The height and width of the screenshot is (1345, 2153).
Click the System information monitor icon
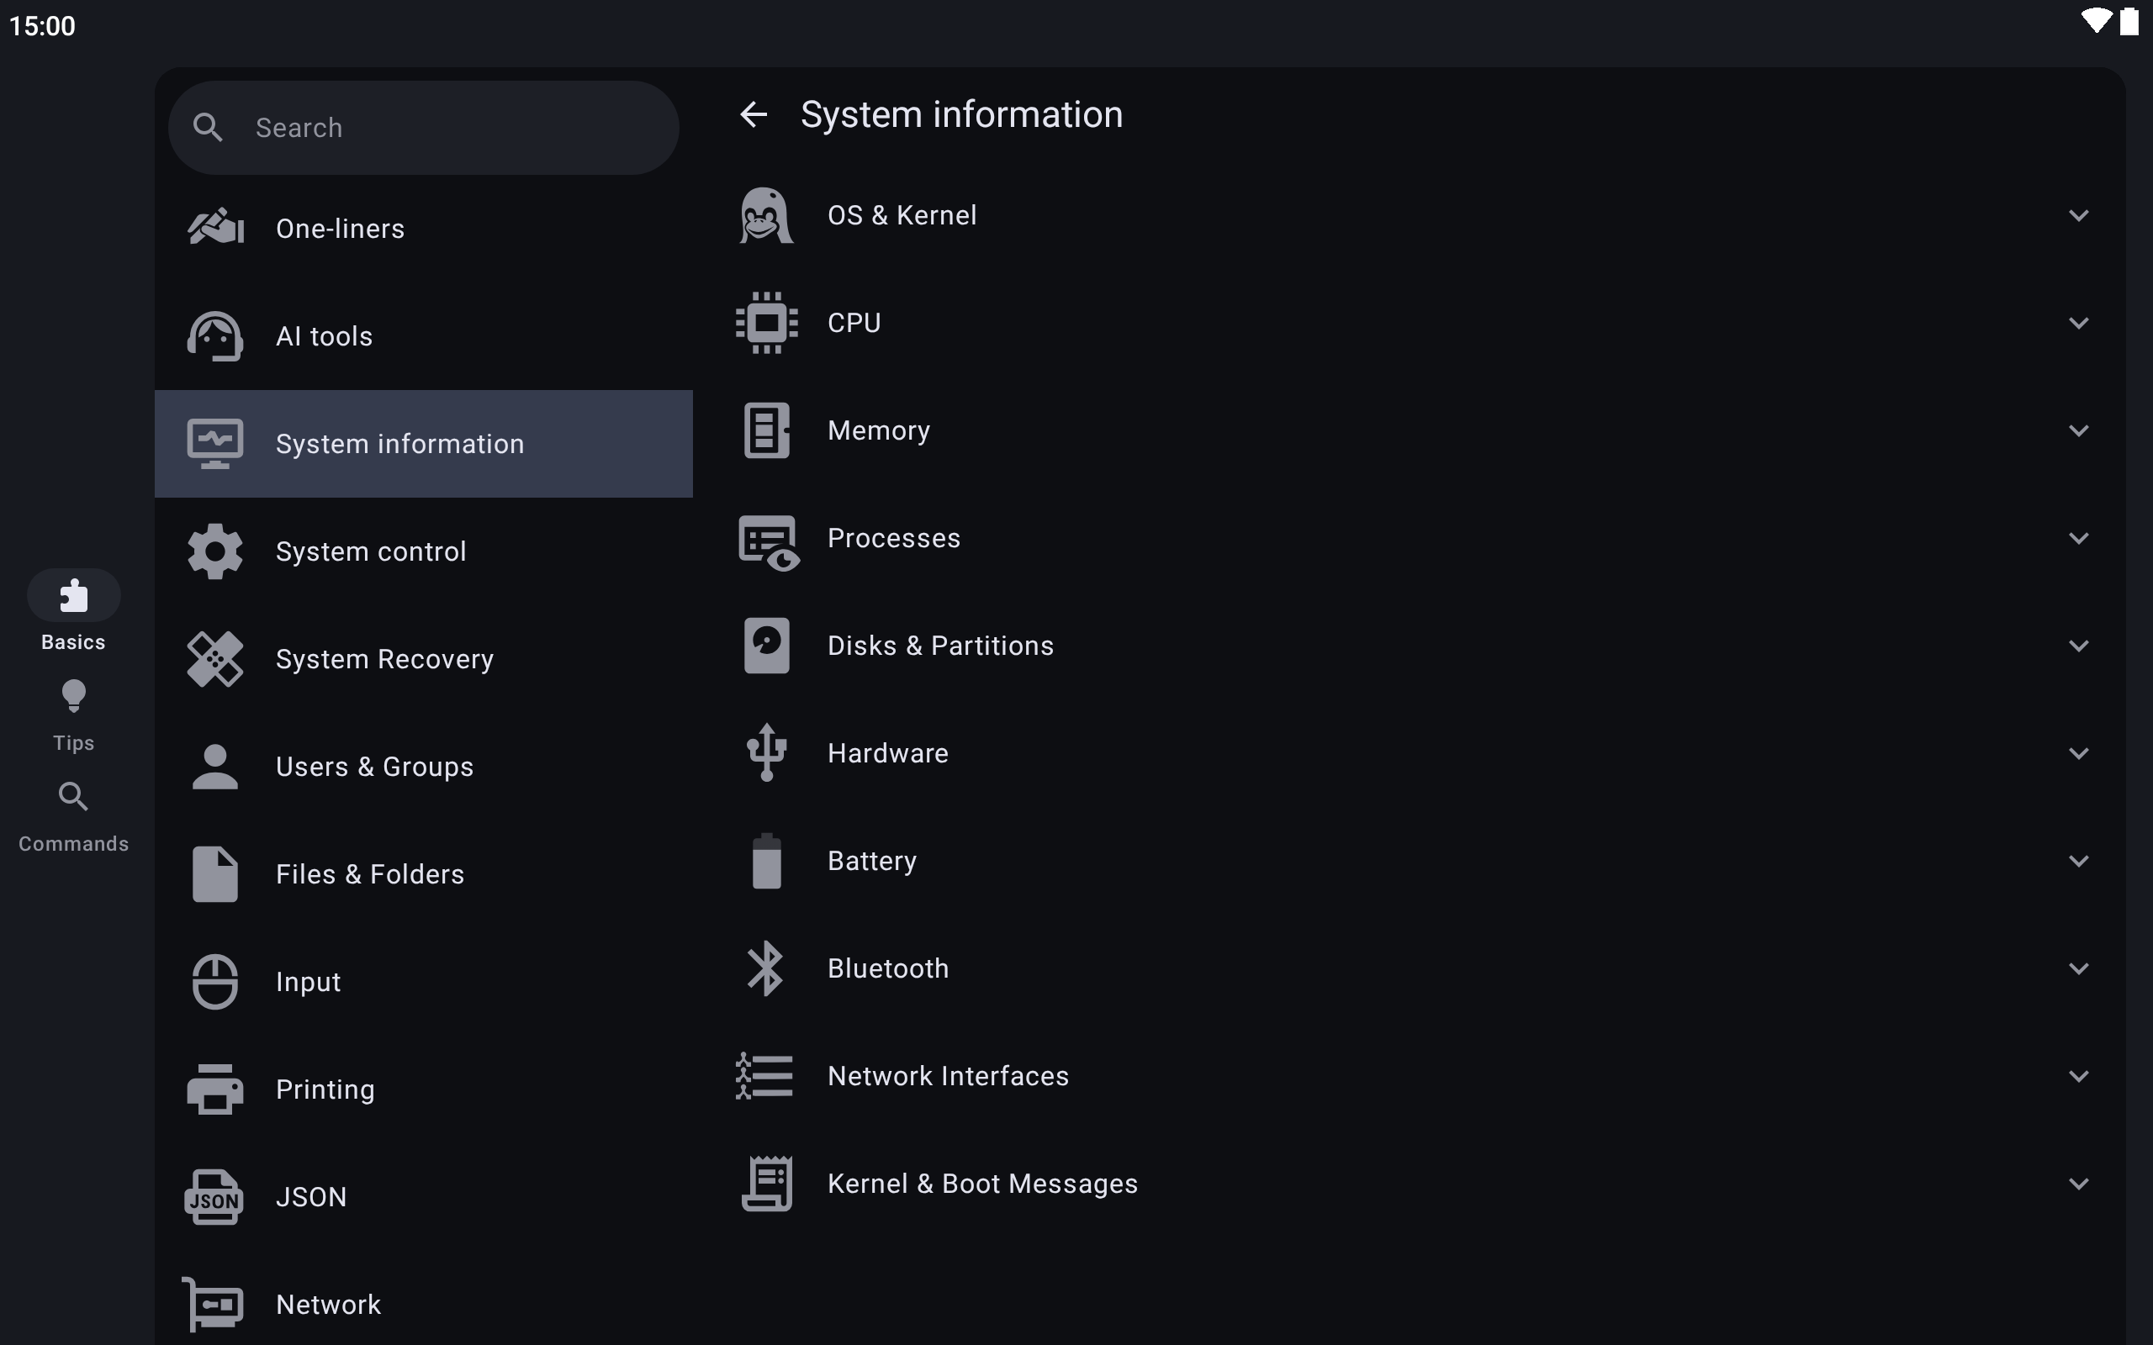point(215,443)
